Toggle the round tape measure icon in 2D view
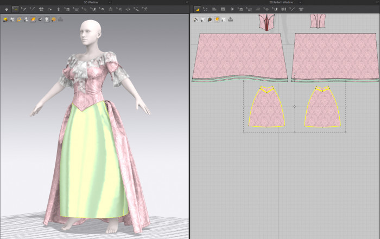Image resolution: width=380 pixels, height=239 pixels. coord(210,20)
